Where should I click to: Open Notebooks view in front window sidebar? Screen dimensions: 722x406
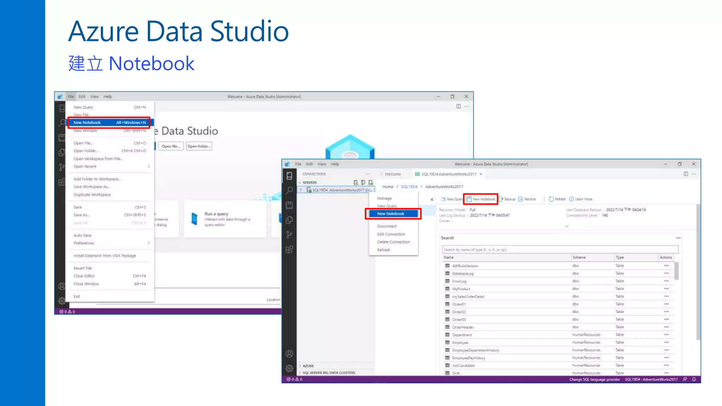click(x=289, y=205)
